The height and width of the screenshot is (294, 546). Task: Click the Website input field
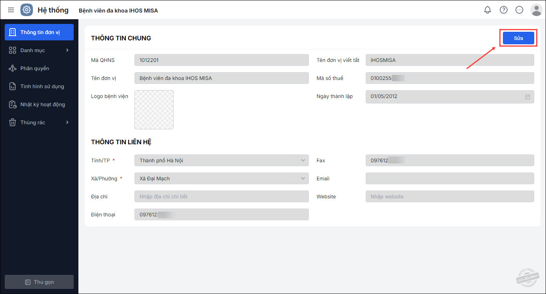point(450,196)
